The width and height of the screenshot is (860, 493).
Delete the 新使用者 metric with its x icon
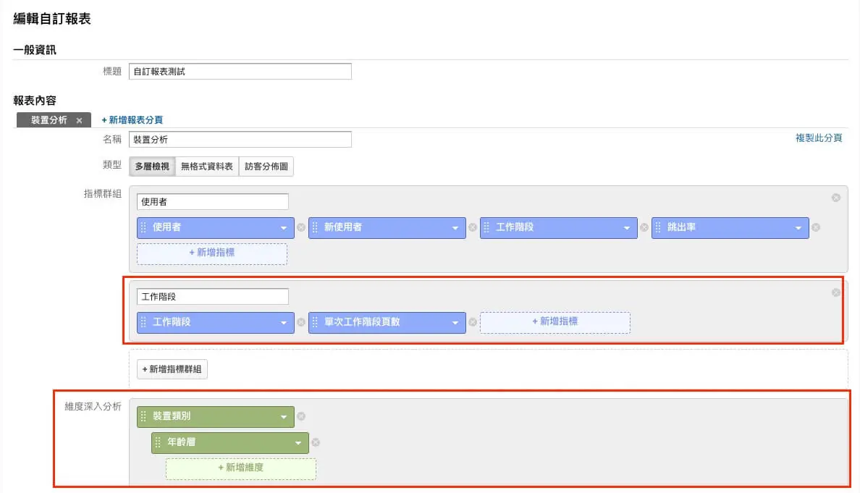[x=472, y=227]
